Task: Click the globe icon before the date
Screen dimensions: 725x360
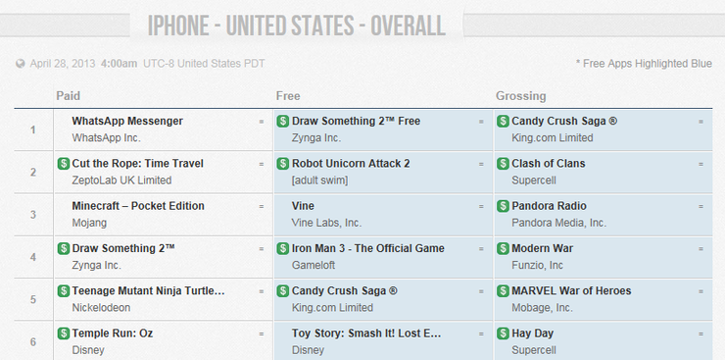Action: pyautogui.click(x=21, y=64)
